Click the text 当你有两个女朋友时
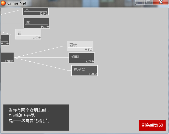 coord(27,110)
